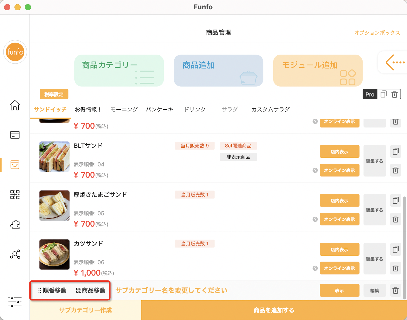Toggle オンライン表示 for 厚焼きたまごサンド
The image size is (407, 320).
point(339,219)
